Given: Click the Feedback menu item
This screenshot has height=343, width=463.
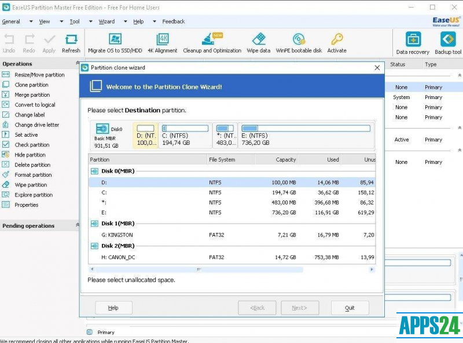Looking at the screenshot, I should coord(174,21).
